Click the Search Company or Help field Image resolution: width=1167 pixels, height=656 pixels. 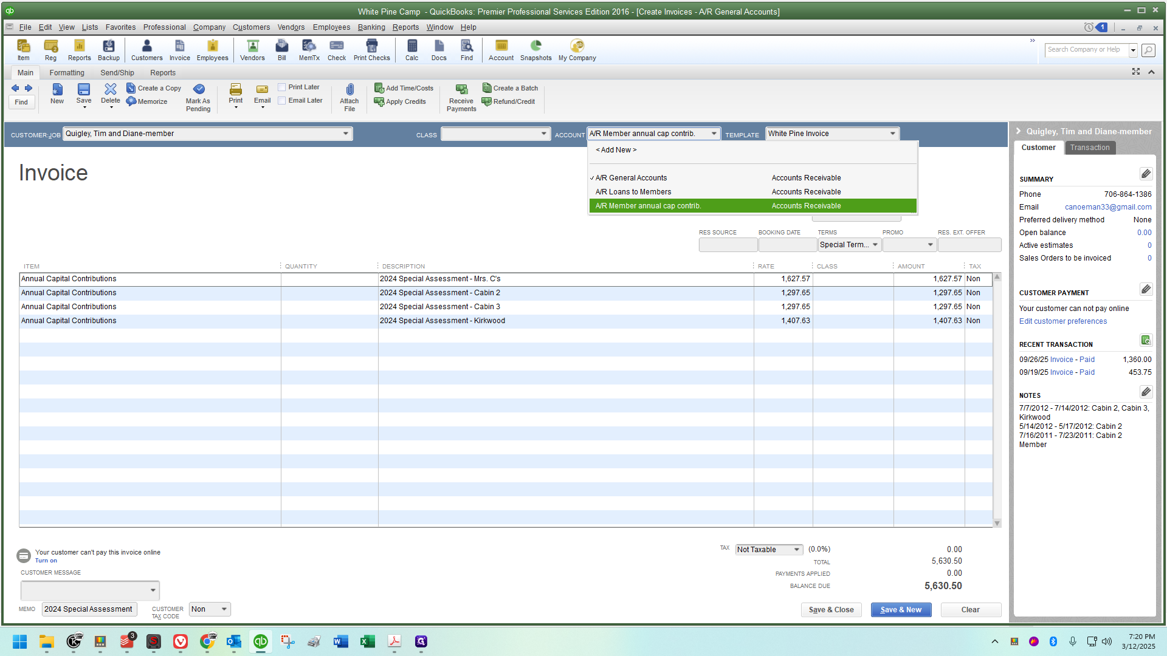click(1087, 50)
